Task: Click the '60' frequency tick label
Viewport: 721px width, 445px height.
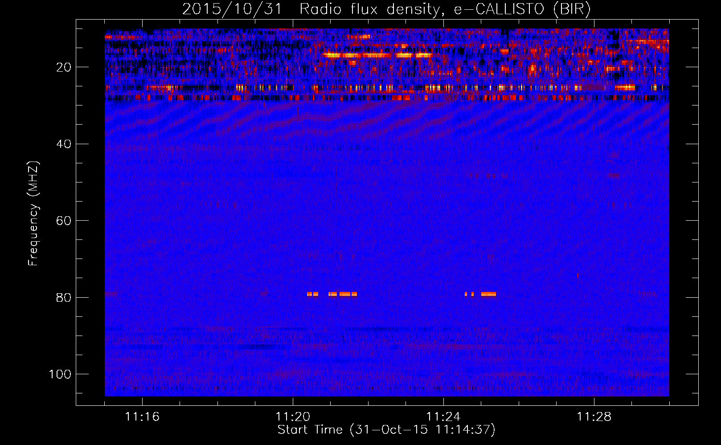Action: pos(64,221)
